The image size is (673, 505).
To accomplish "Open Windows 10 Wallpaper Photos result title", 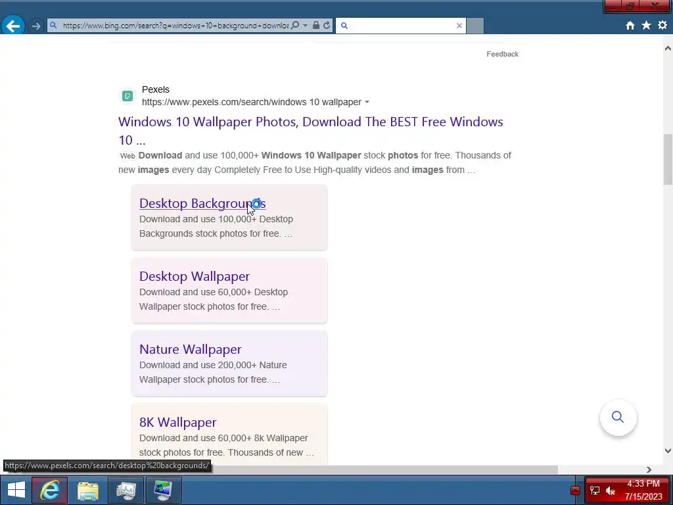I will 310,131.
